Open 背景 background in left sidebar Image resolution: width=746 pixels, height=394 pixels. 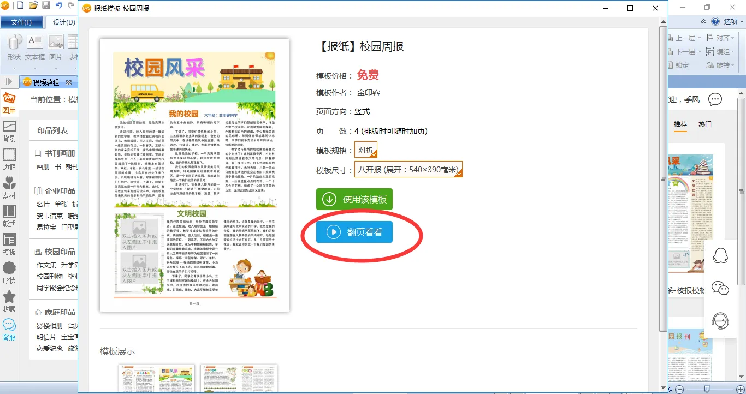[9, 132]
